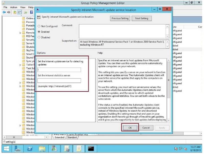Viewport: 204px width, 154px height.
Task: Select the Not Configured radio button
Action: (x=39, y=26)
